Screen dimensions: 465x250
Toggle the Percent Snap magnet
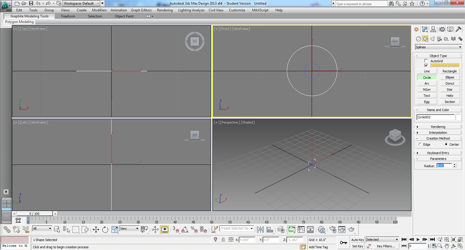click(x=194, y=230)
